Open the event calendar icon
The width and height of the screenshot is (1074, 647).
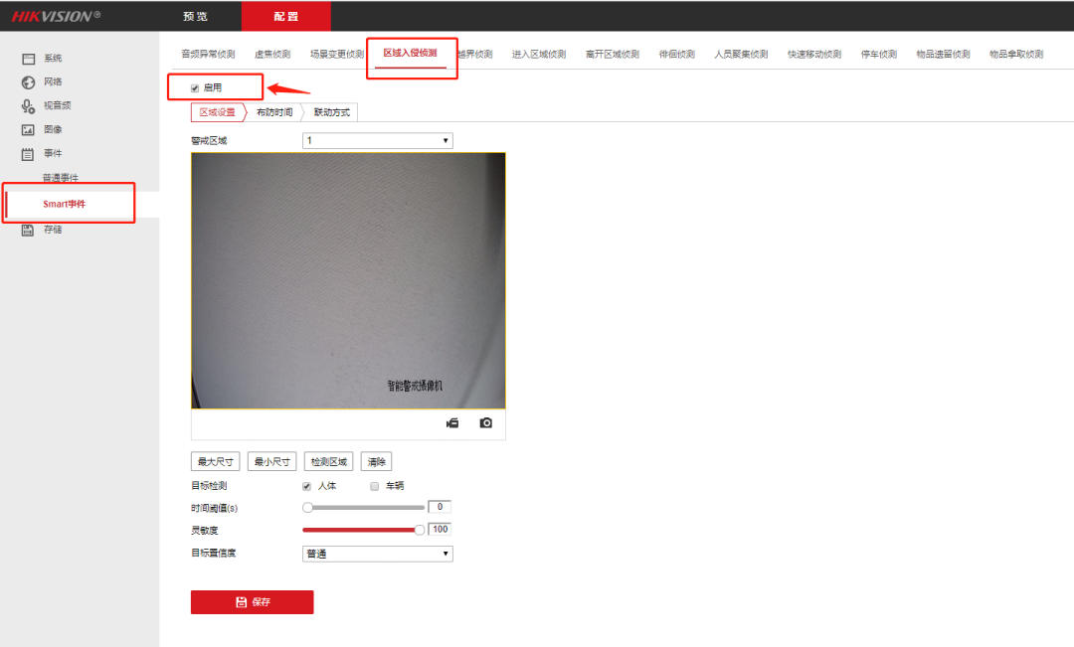pyautogui.click(x=29, y=154)
